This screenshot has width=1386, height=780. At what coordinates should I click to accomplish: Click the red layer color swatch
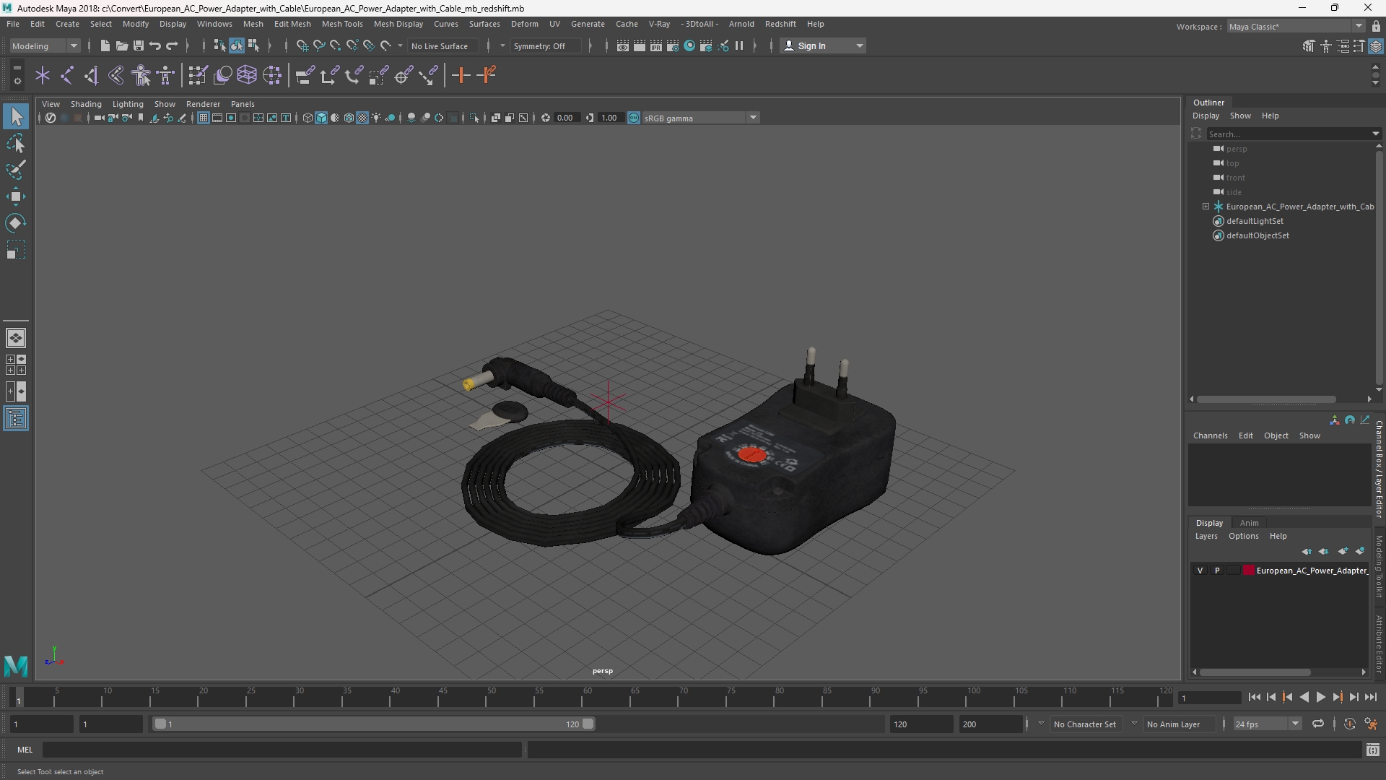(x=1248, y=571)
